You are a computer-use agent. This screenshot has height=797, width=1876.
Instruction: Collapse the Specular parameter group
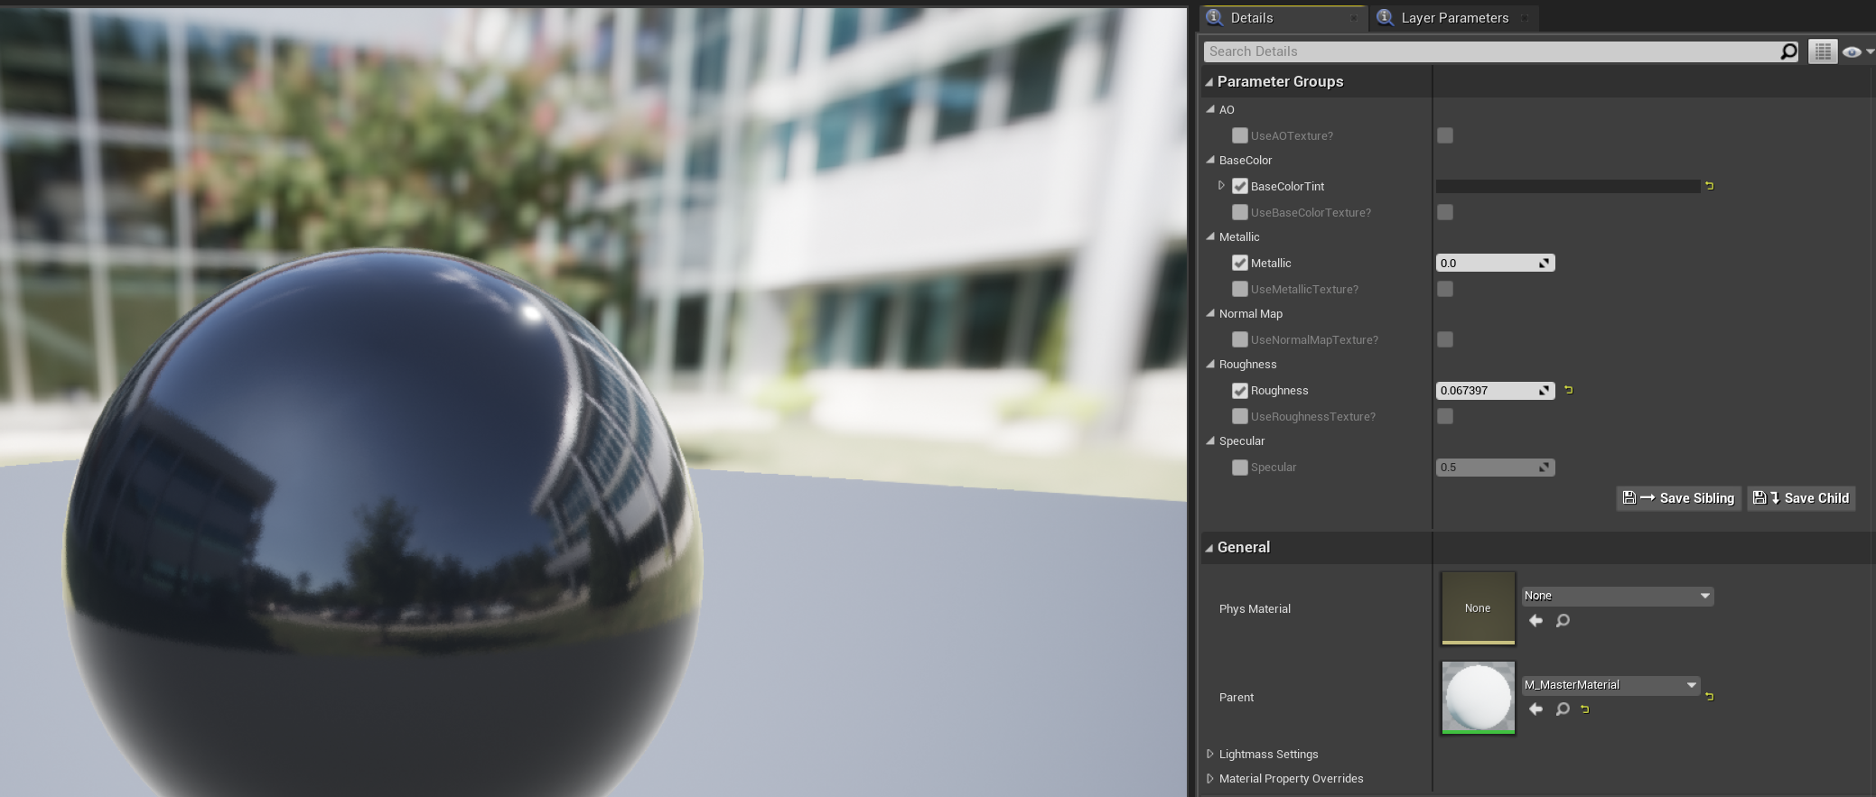1211,440
